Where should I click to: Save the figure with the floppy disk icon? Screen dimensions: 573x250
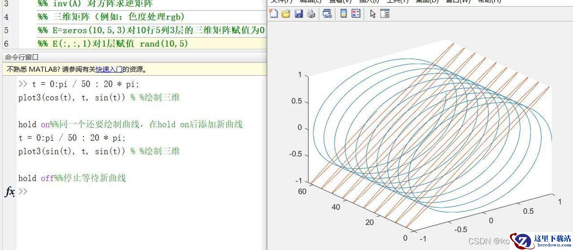pos(298,13)
